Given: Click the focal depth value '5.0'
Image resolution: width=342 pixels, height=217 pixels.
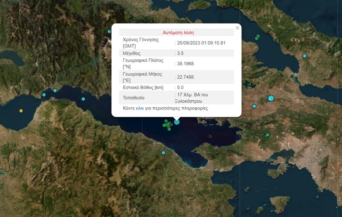Looking at the screenshot, I should click(x=180, y=87).
